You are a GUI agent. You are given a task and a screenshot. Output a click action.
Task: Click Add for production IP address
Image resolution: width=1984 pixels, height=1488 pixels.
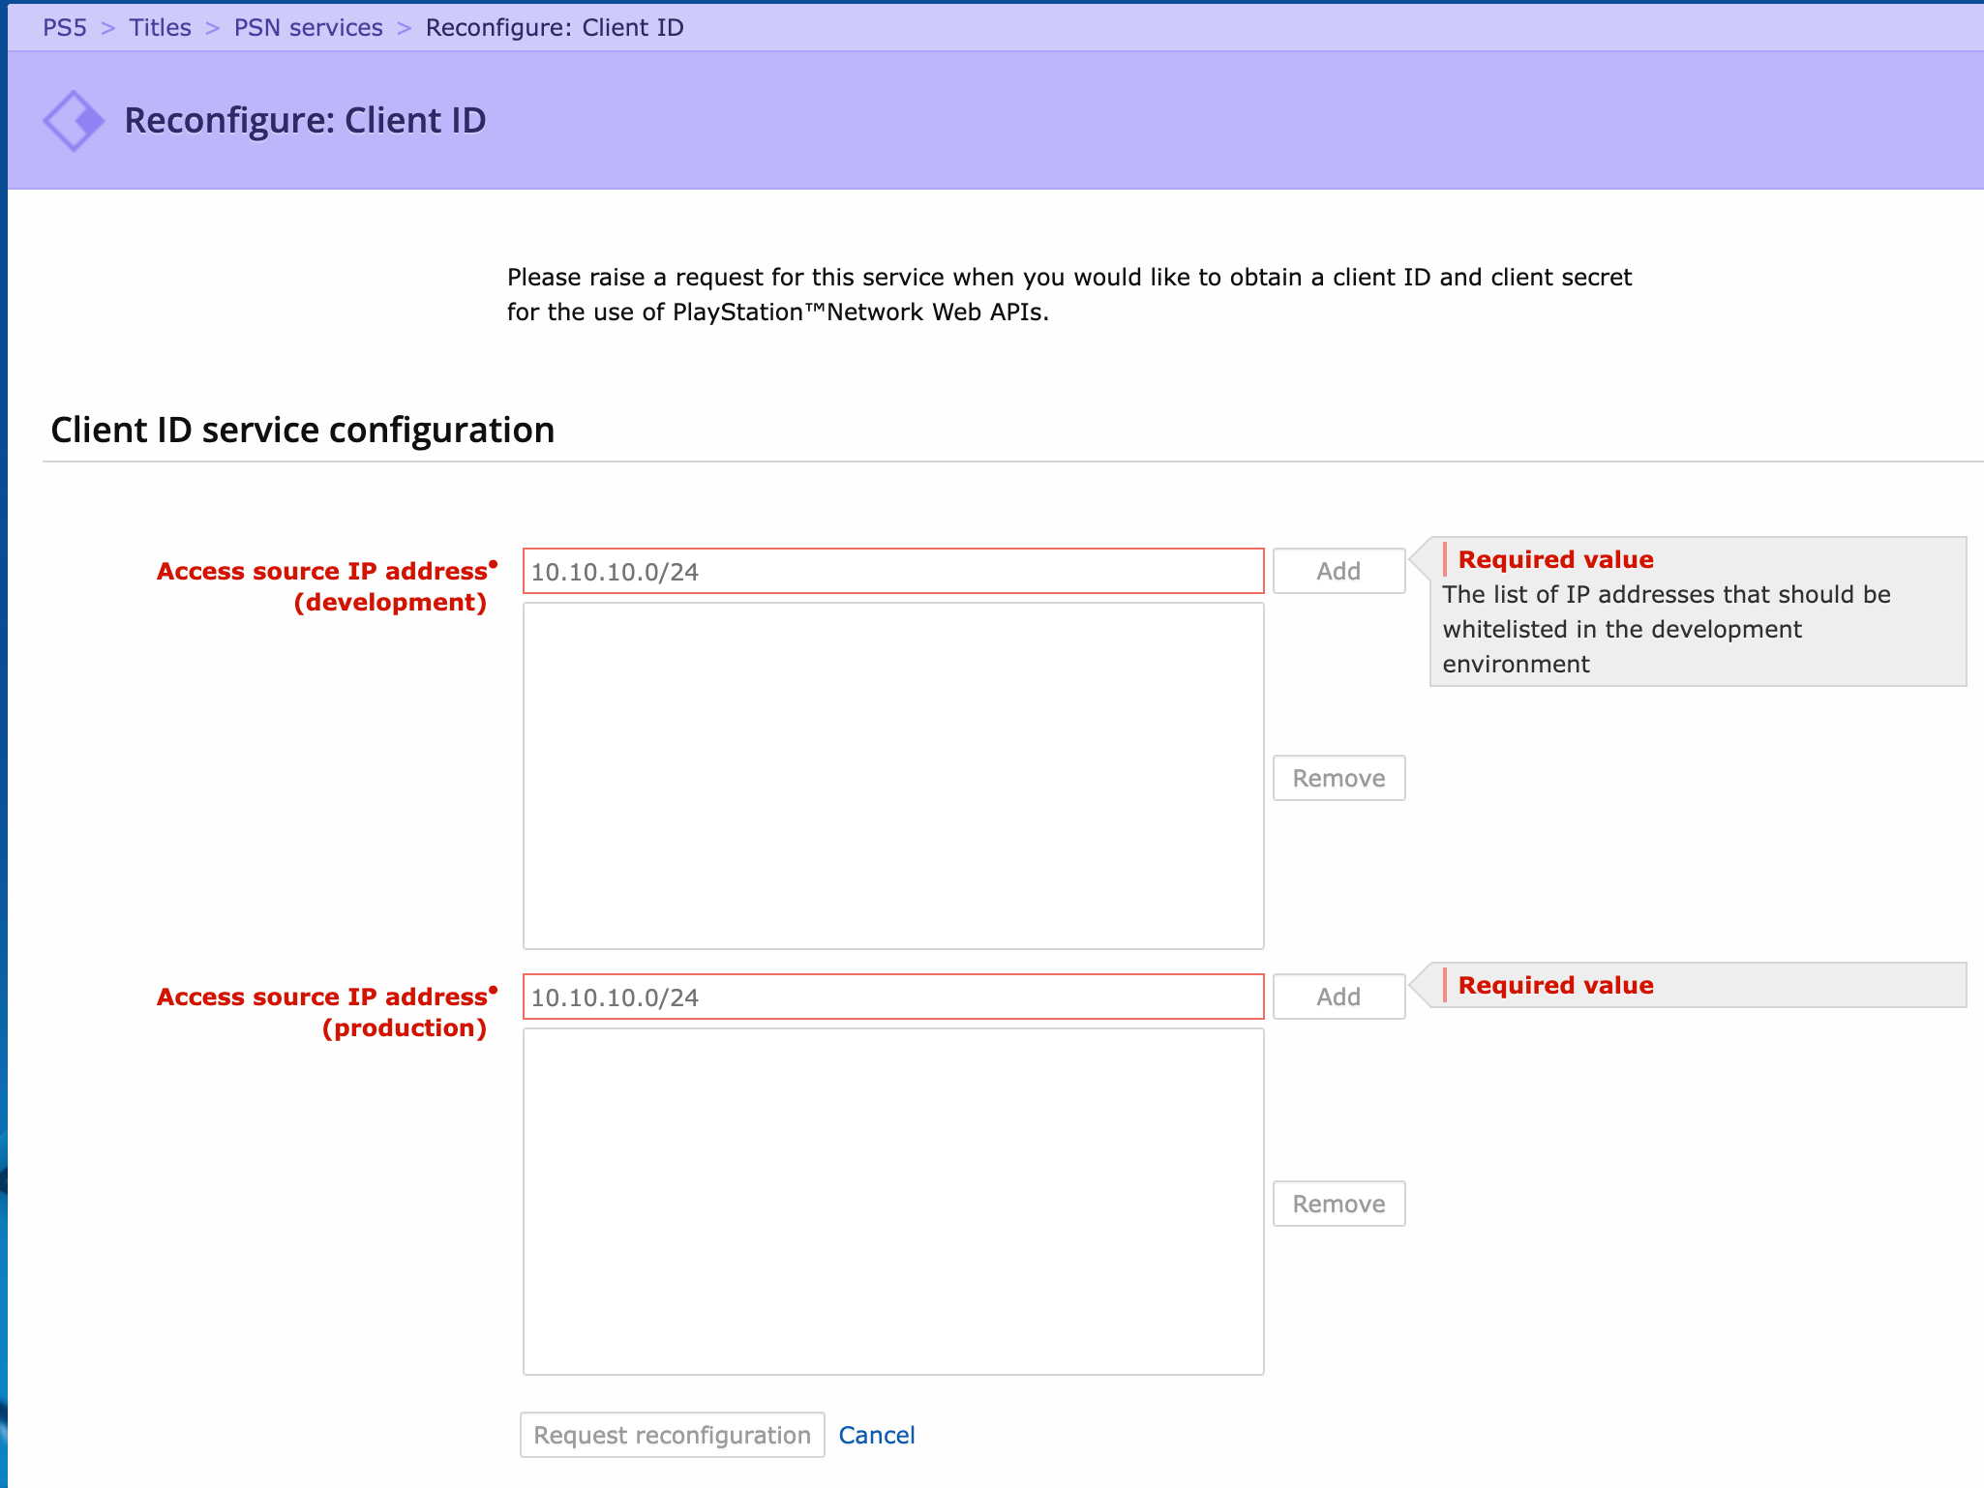pyautogui.click(x=1339, y=997)
